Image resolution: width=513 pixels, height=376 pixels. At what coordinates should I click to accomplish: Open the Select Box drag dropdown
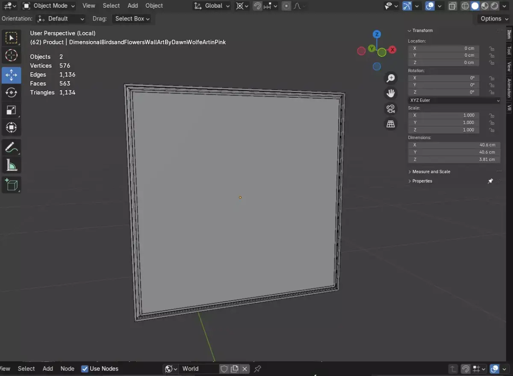(132, 19)
